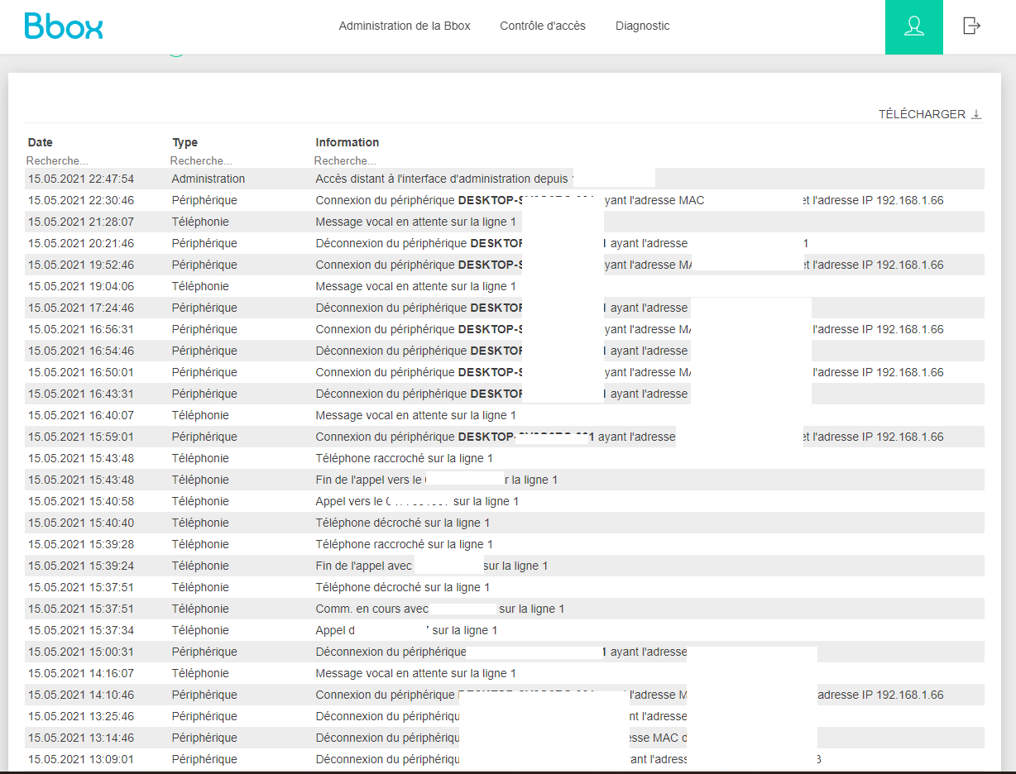Click 'Message vocal en attente' in the 16:40:07 row
Screen dimensions: 1016x774
coord(416,415)
